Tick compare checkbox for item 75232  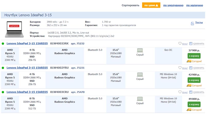tap(191, 43)
